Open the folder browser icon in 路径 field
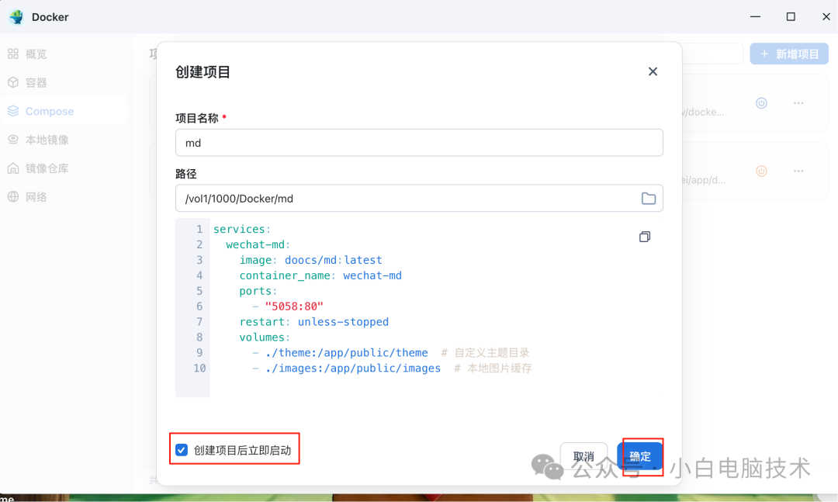838x502 pixels. coord(648,199)
